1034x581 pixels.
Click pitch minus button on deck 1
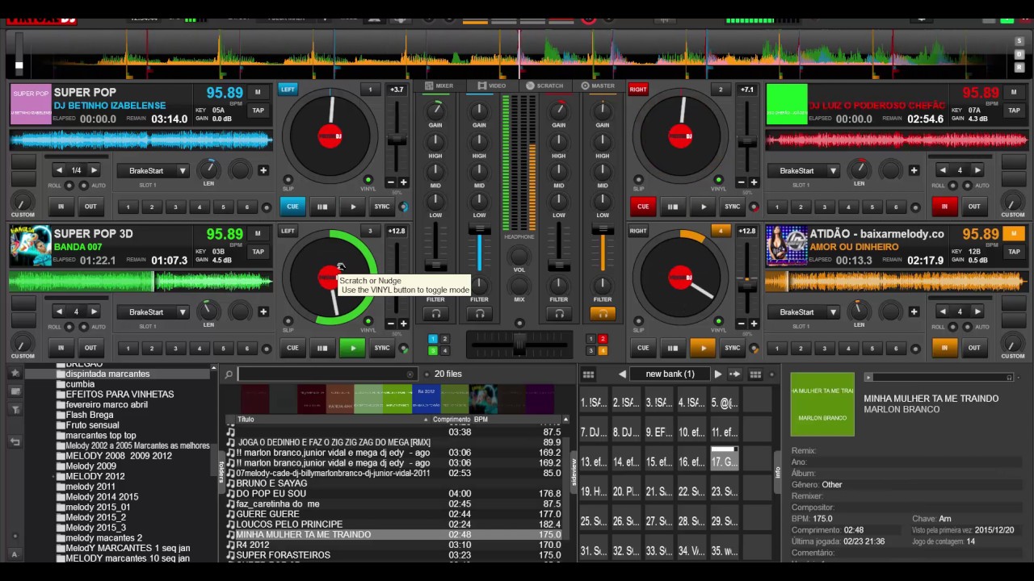click(391, 182)
